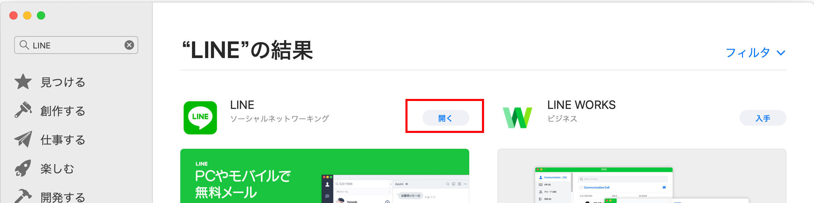
Task: Open the green LINE promo screenshot
Action: tap(325, 176)
